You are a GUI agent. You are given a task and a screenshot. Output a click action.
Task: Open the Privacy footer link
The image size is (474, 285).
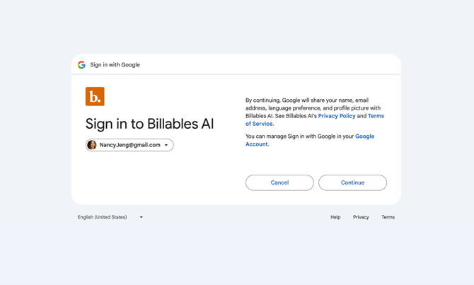click(x=361, y=217)
